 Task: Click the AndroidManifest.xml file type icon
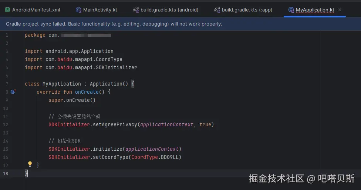click(7, 10)
